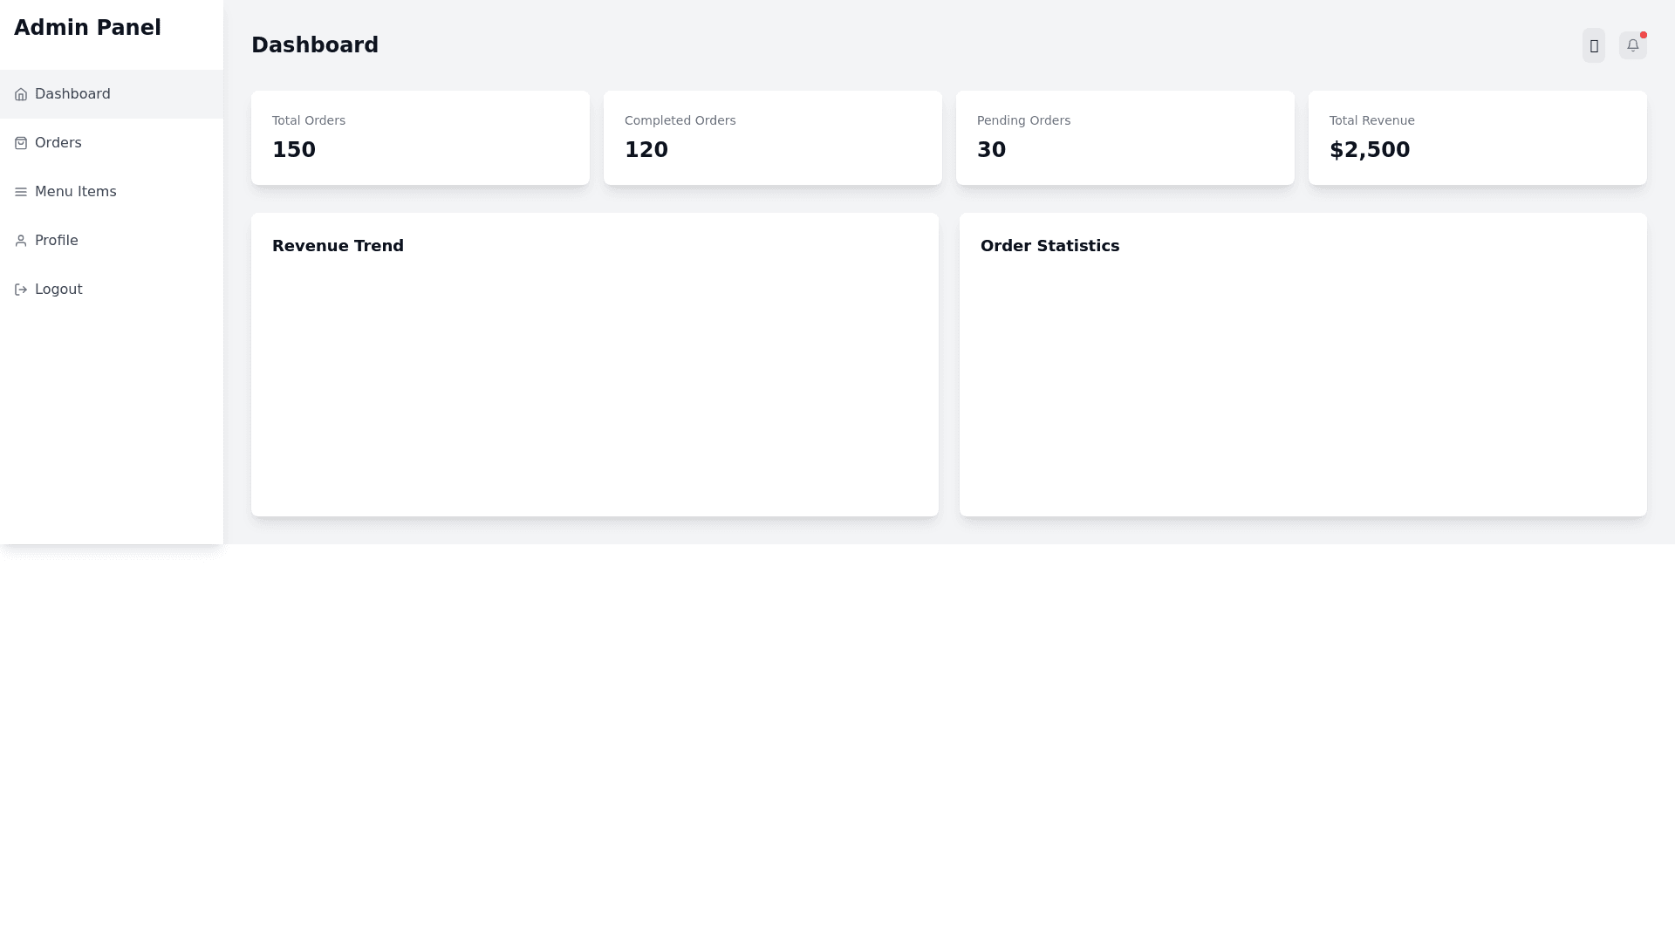Click the person icon beside Profile
Viewport: 1675px width, 942px height.
[x=21, y=241]
